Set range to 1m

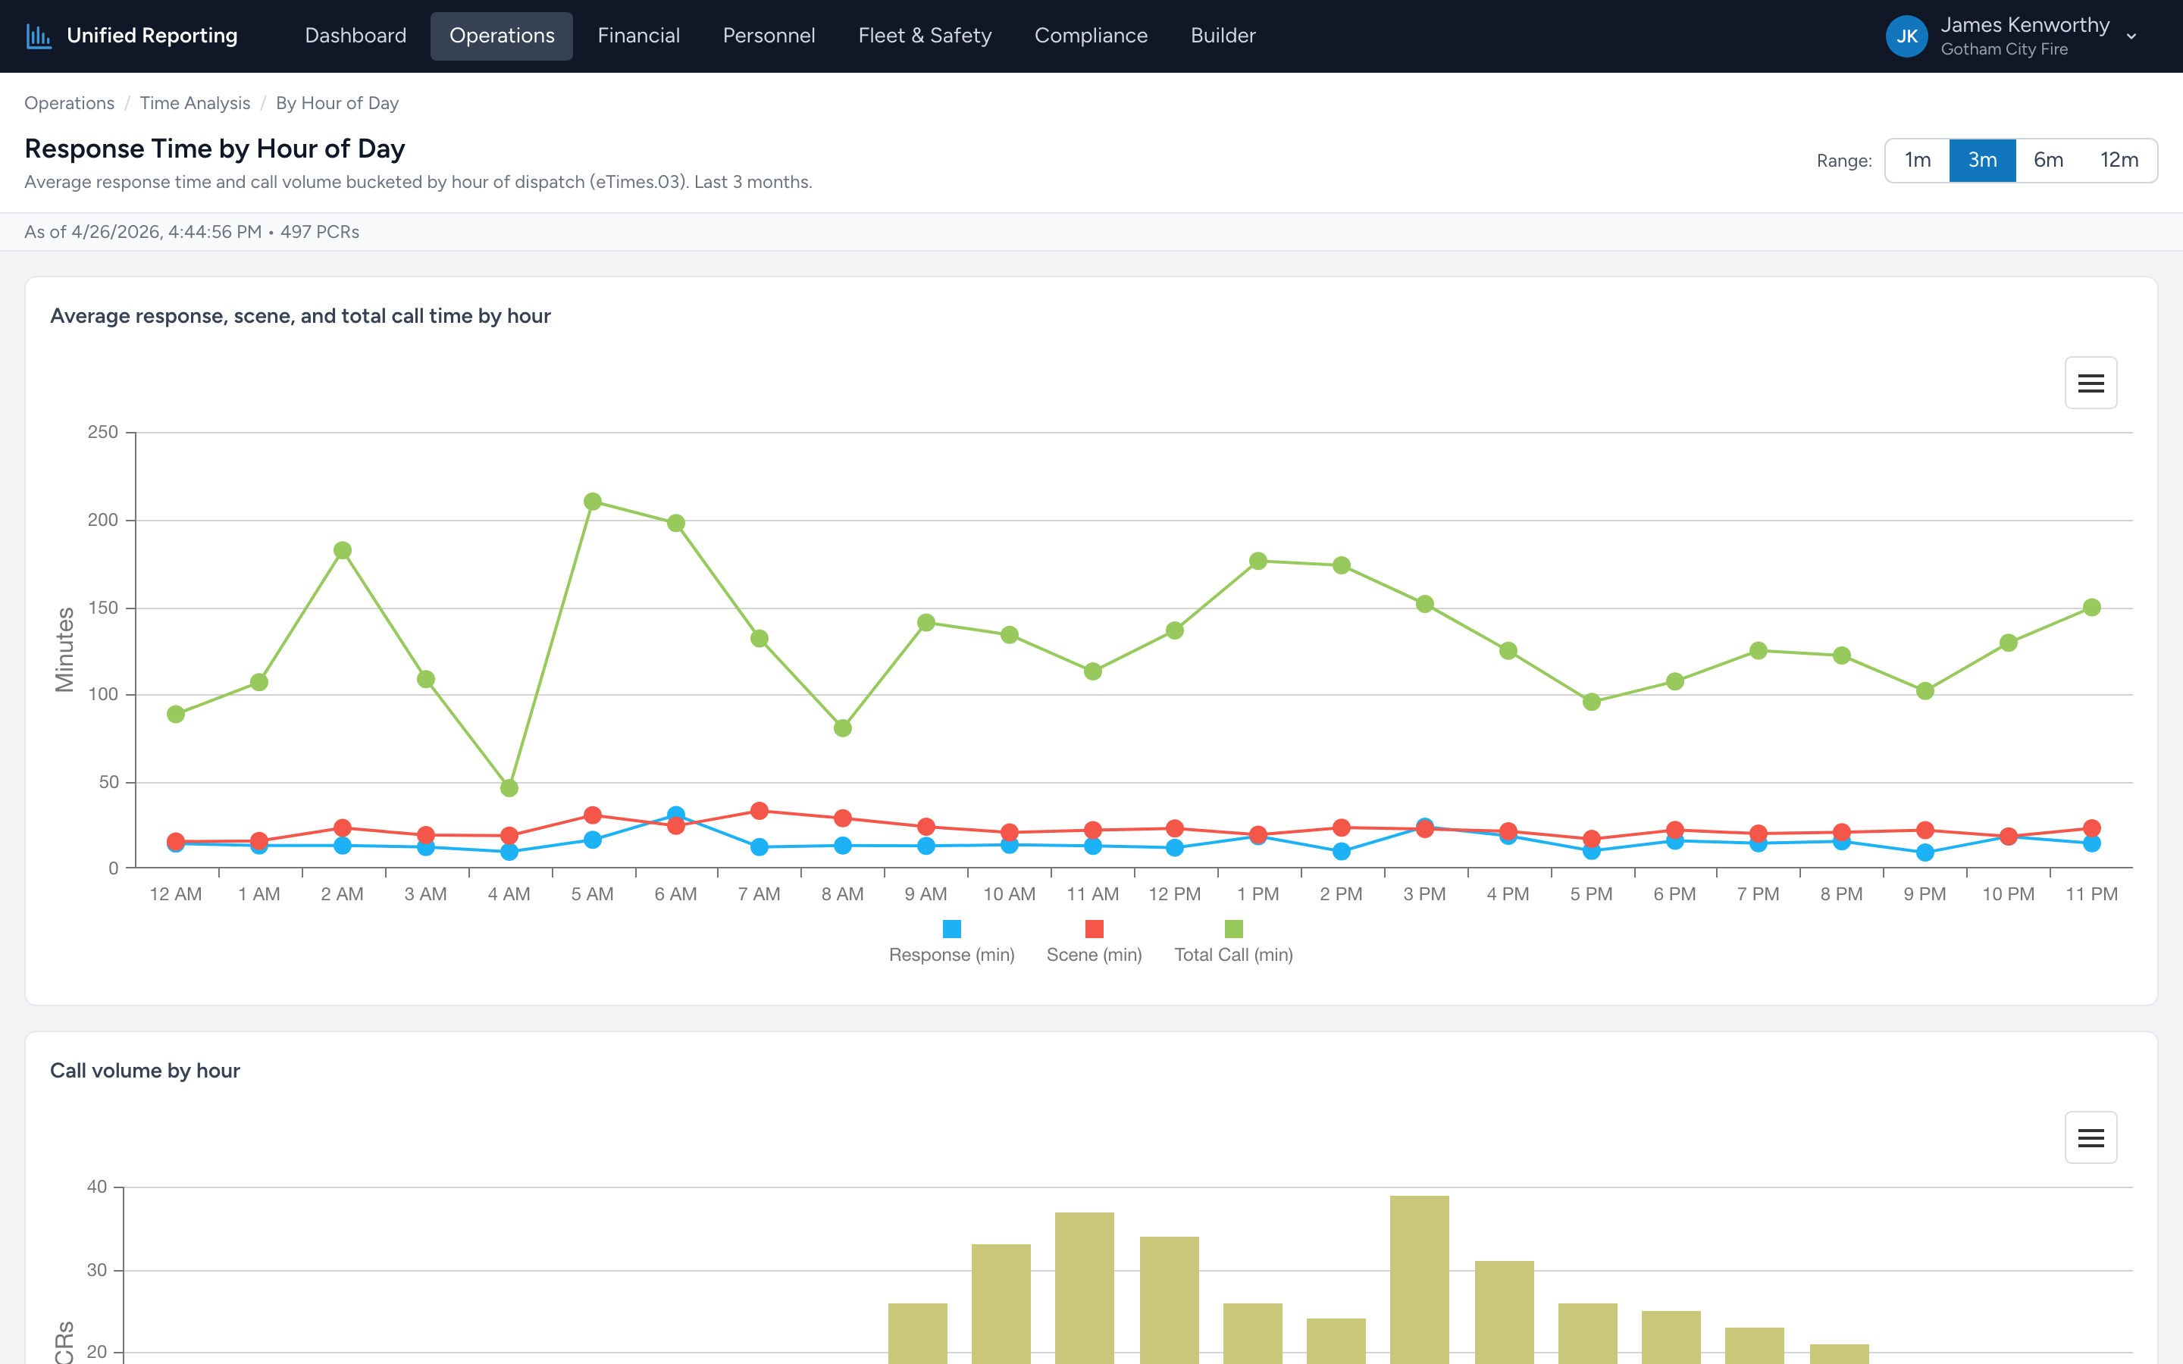pos(1917,161)
